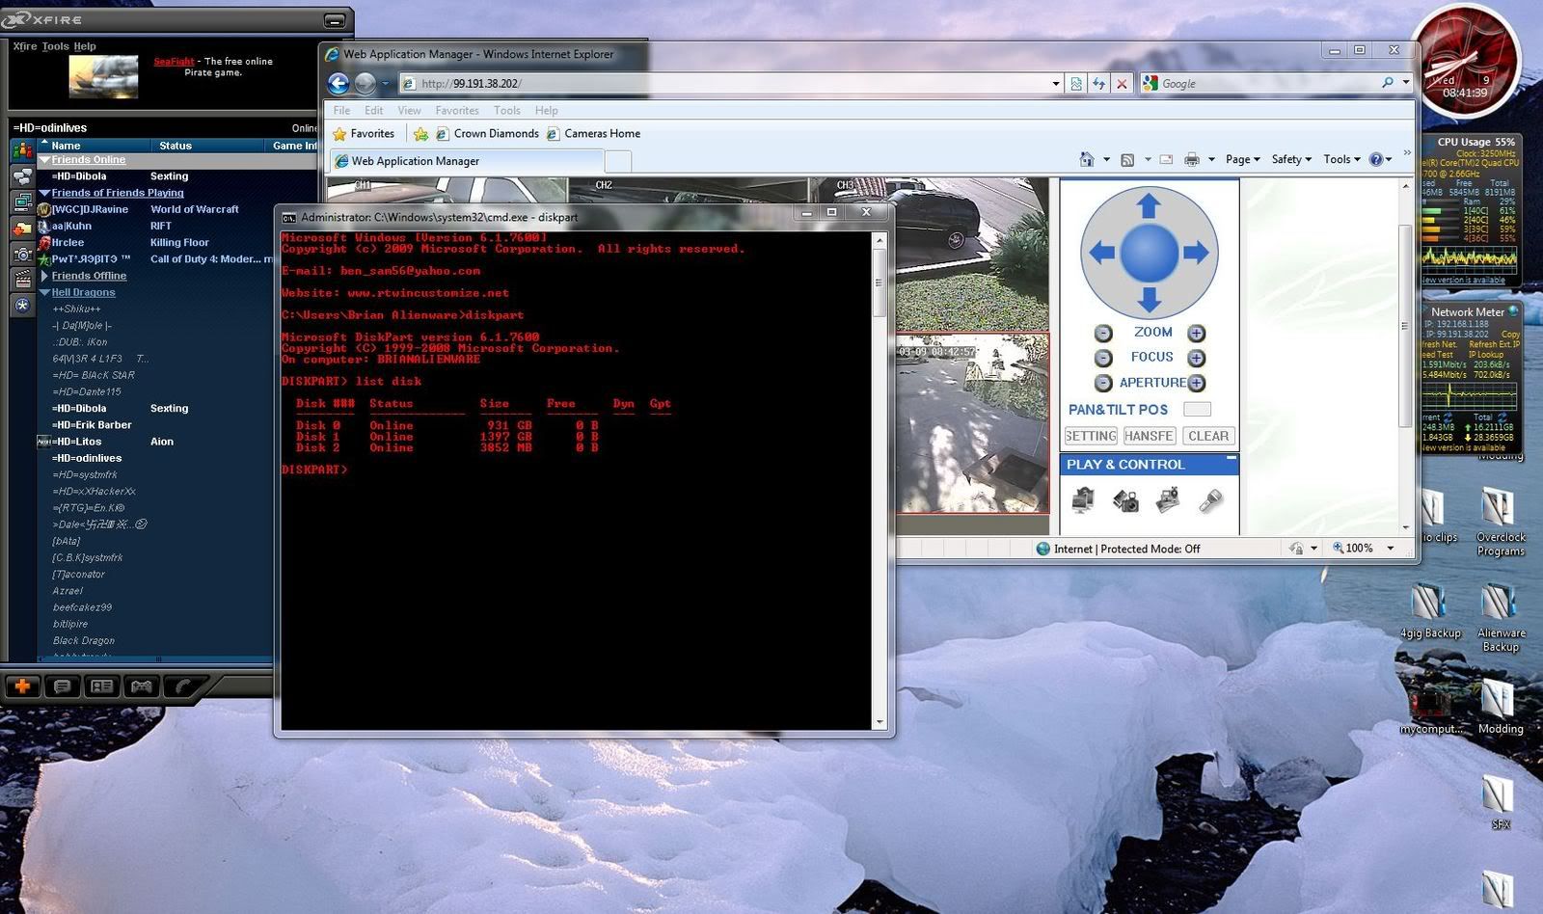Click the camera snapshot icon under Play & Control
The width and height of the screenshot is (1543, 914).
1125,499
